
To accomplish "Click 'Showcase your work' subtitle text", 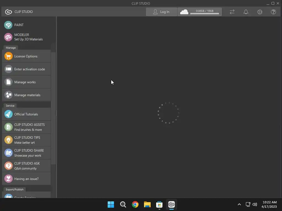I will tap(28, 156).
